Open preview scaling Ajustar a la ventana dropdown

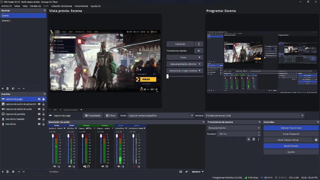(x=73, y=110)
